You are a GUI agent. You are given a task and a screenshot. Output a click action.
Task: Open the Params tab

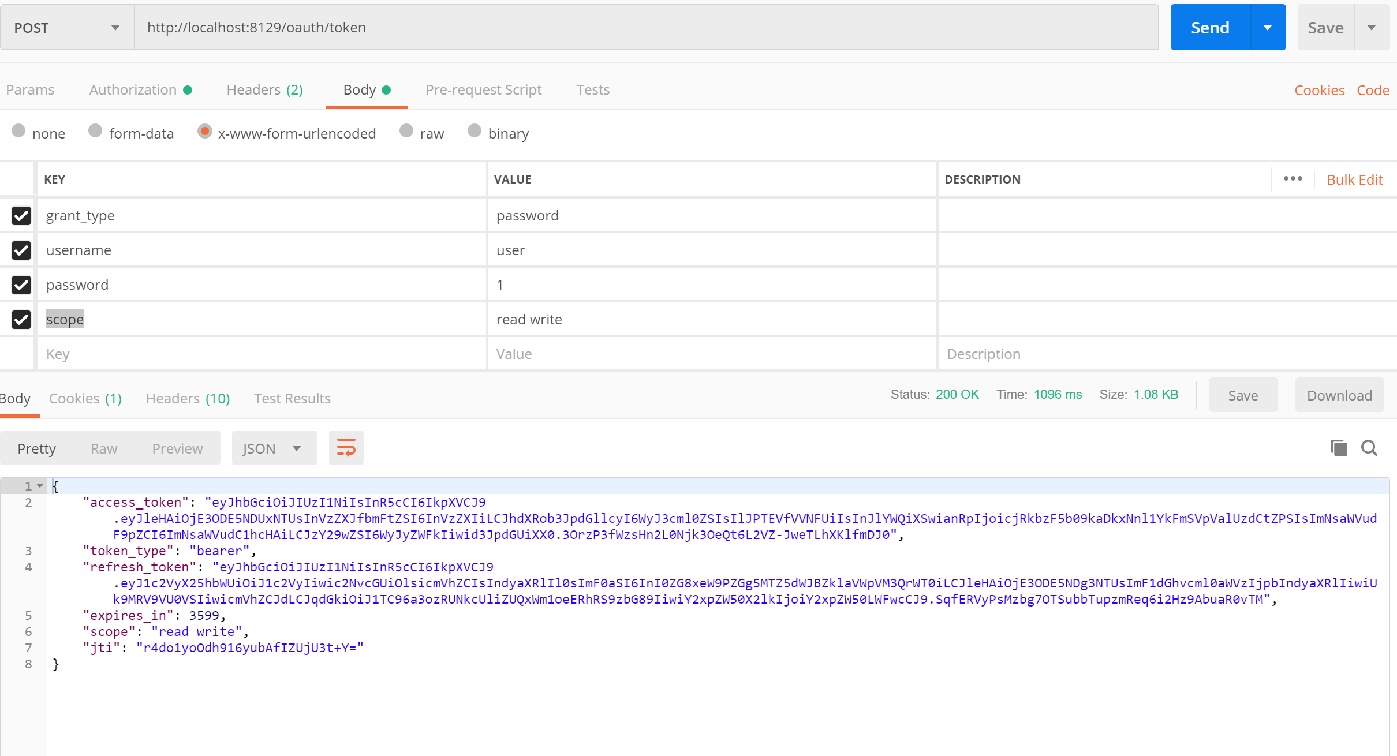point(30,90)
